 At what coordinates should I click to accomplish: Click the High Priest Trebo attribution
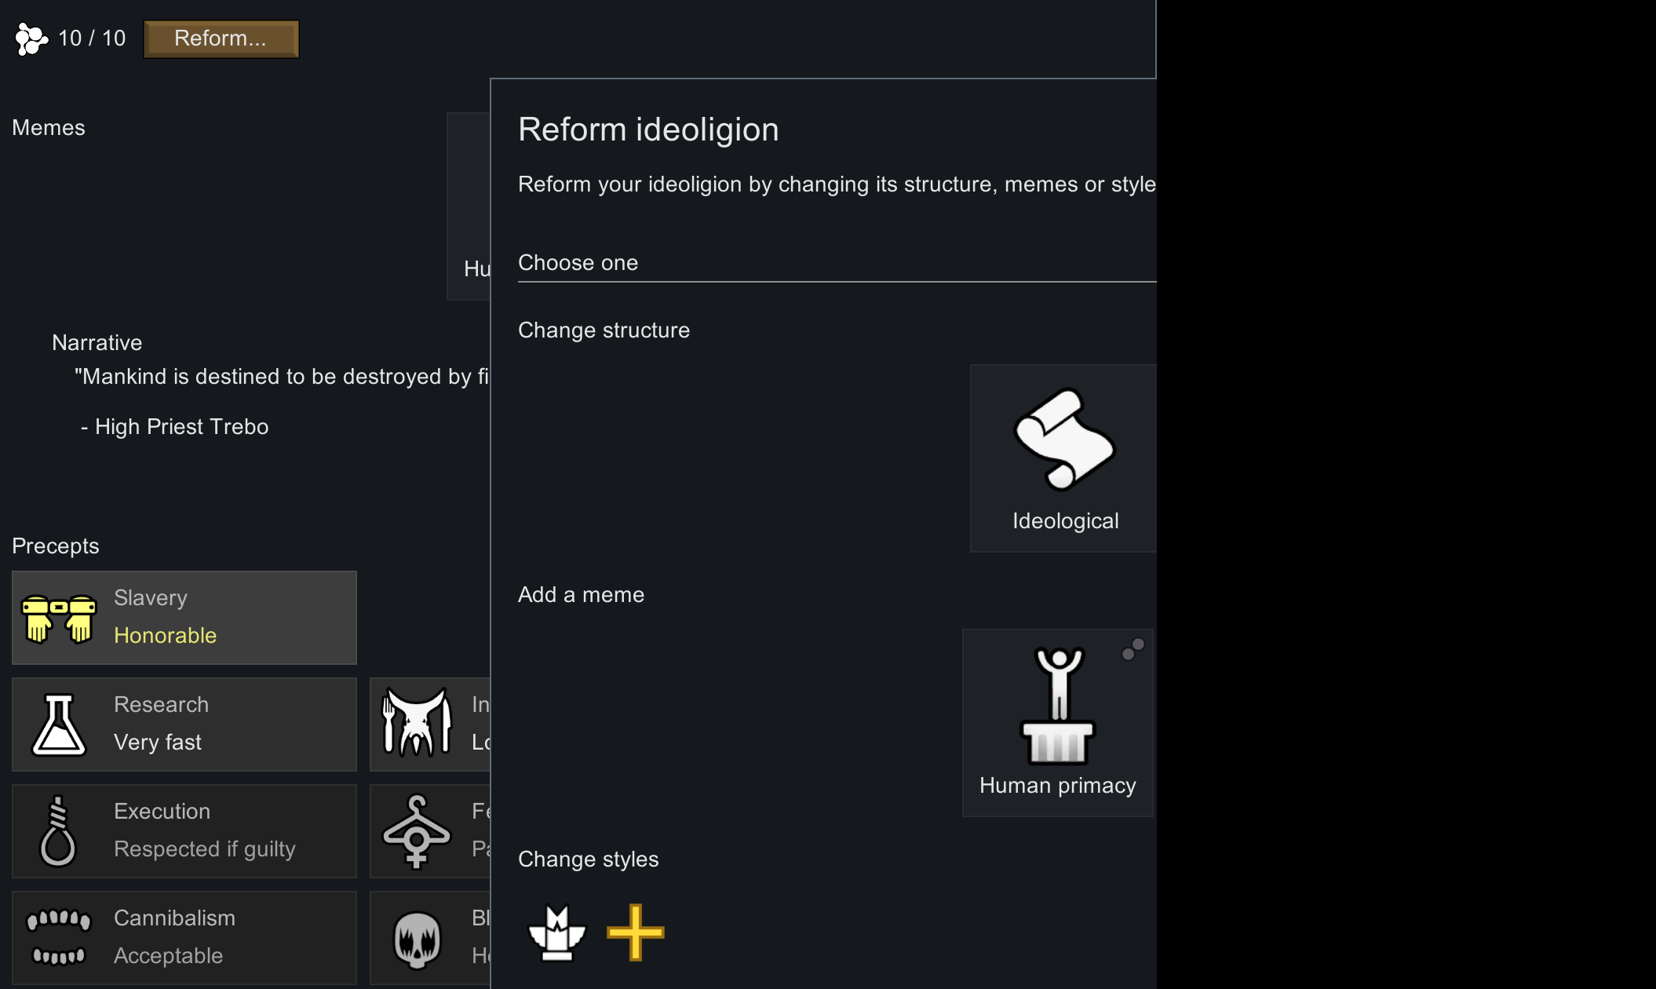[x=174, y=427]
